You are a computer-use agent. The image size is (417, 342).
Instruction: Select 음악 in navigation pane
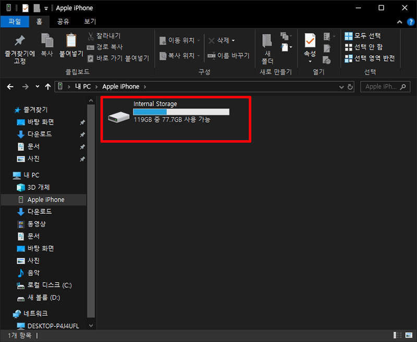[33, 273]
